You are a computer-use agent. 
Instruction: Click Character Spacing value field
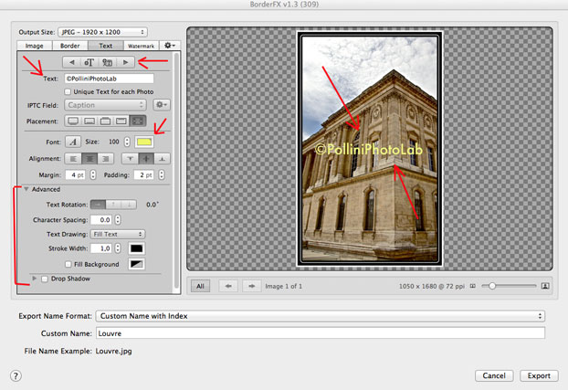101,219
